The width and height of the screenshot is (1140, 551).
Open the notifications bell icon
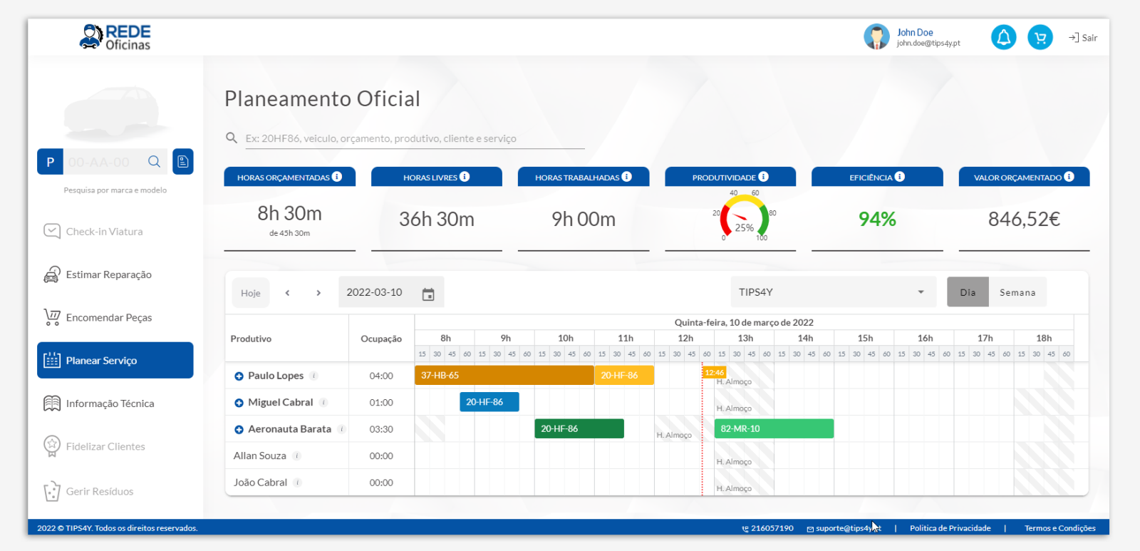click(1003, 37)
